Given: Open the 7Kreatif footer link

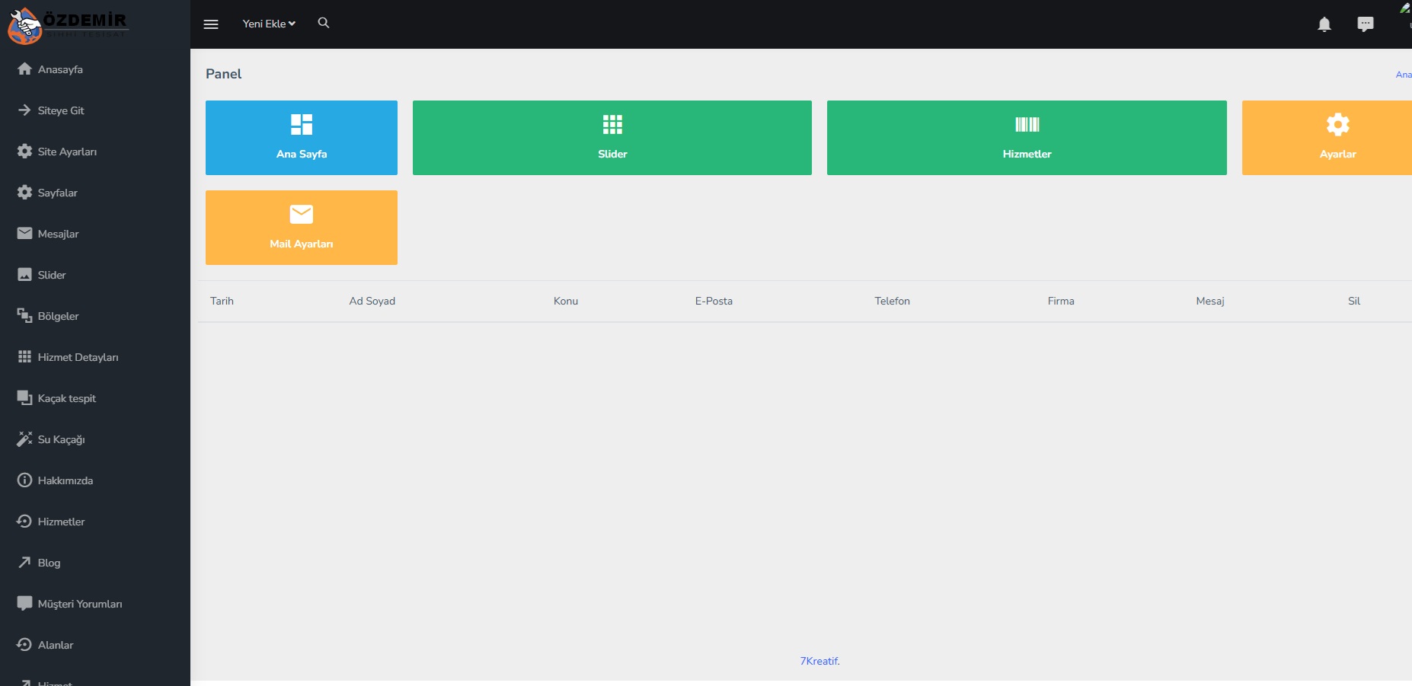Looking at the screenshot, I should (x=819, y=661).
